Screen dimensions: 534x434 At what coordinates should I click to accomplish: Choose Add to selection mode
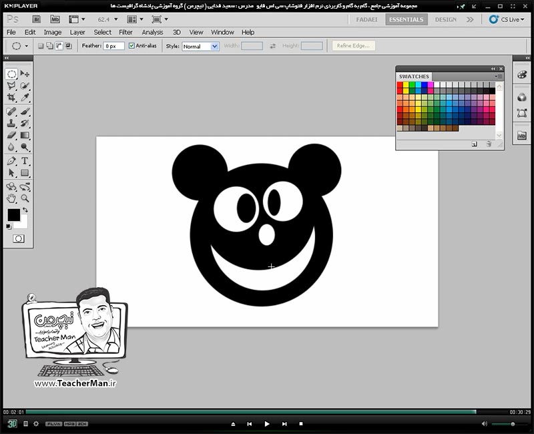(49, 45)
